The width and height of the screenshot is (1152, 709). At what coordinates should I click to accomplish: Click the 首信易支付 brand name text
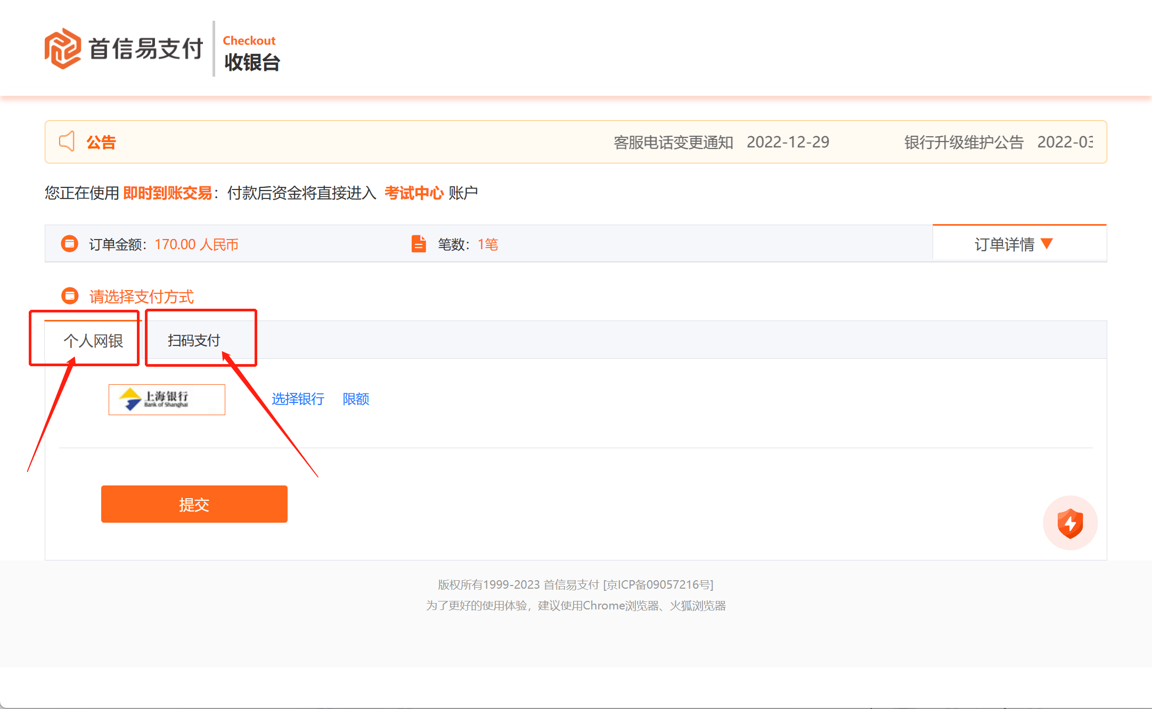pyautogui.click(x=145, y=49)
